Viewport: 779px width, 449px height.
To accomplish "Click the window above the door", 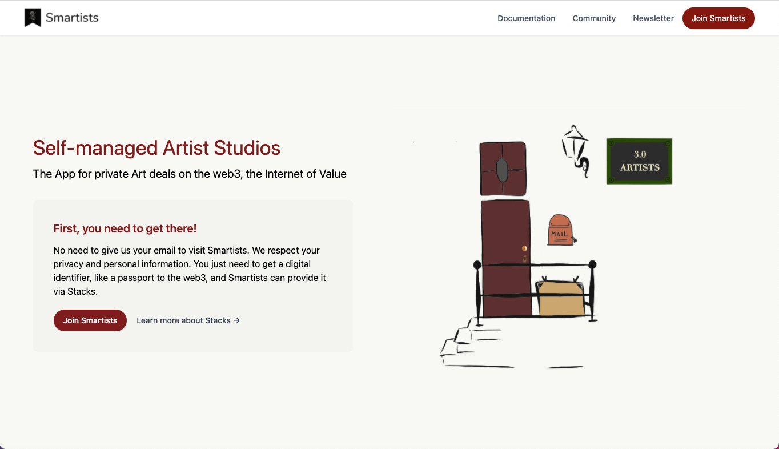I will click(503, 169).
